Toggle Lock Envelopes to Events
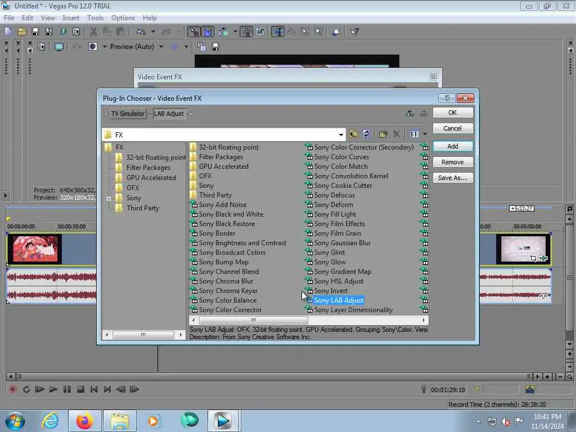Viewport: 576px width, 432px height. tap(247, 31)
